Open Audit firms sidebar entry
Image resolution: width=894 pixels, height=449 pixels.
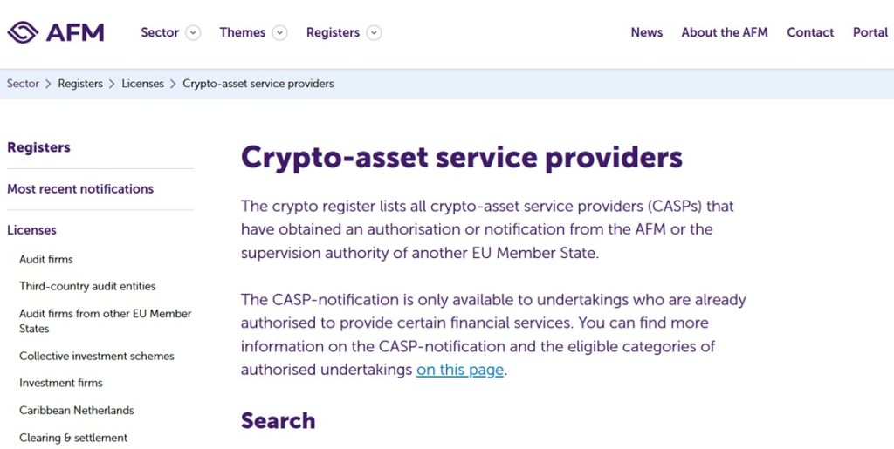pos(46,259)
